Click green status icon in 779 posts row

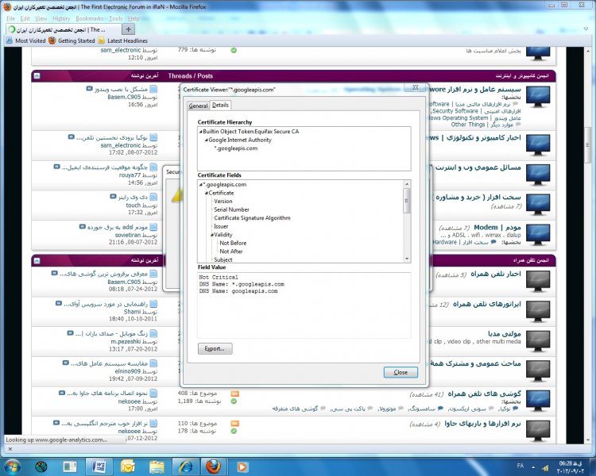coord(234,50)
